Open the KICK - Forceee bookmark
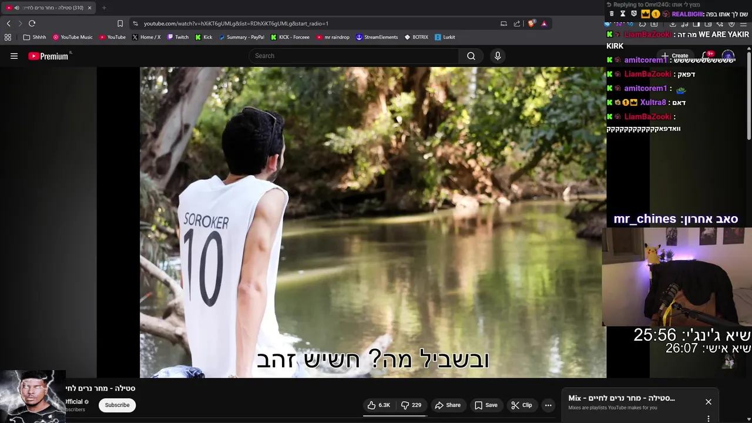The height and width of the screenshot is (423, 752). [x=290, y=37]
